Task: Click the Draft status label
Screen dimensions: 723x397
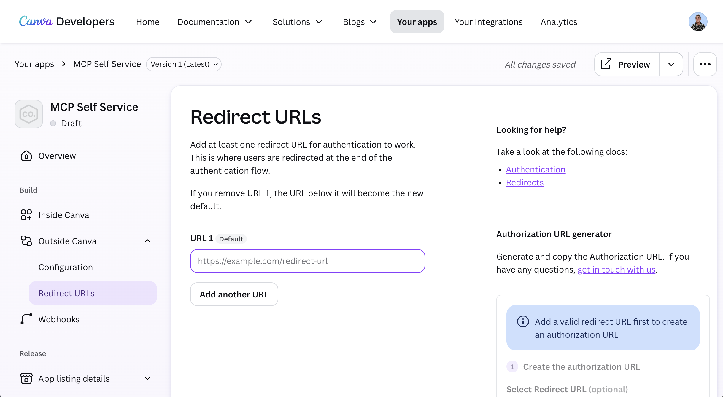Action: pos(71,123)
